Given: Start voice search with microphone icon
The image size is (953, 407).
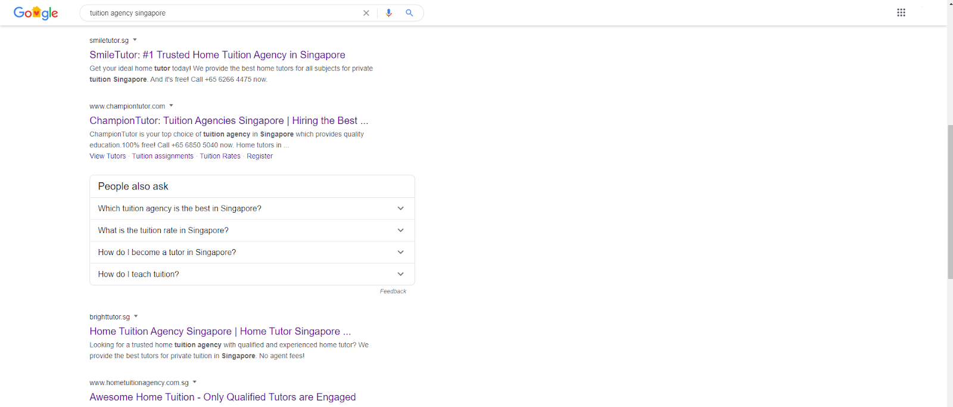Looking at the screenshot, I should pyautogui.click(x=389, y=13).
